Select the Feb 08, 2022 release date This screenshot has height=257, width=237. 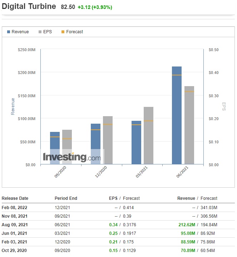point(14,208)
